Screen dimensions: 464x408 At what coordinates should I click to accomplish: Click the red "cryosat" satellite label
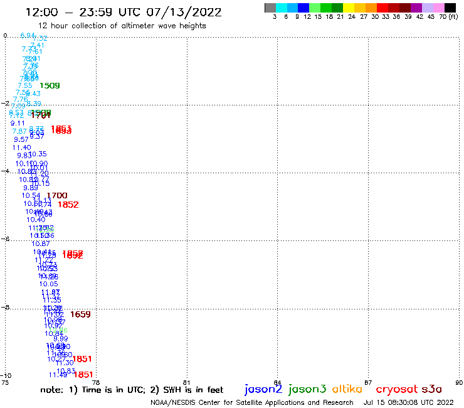pos(397,389)
